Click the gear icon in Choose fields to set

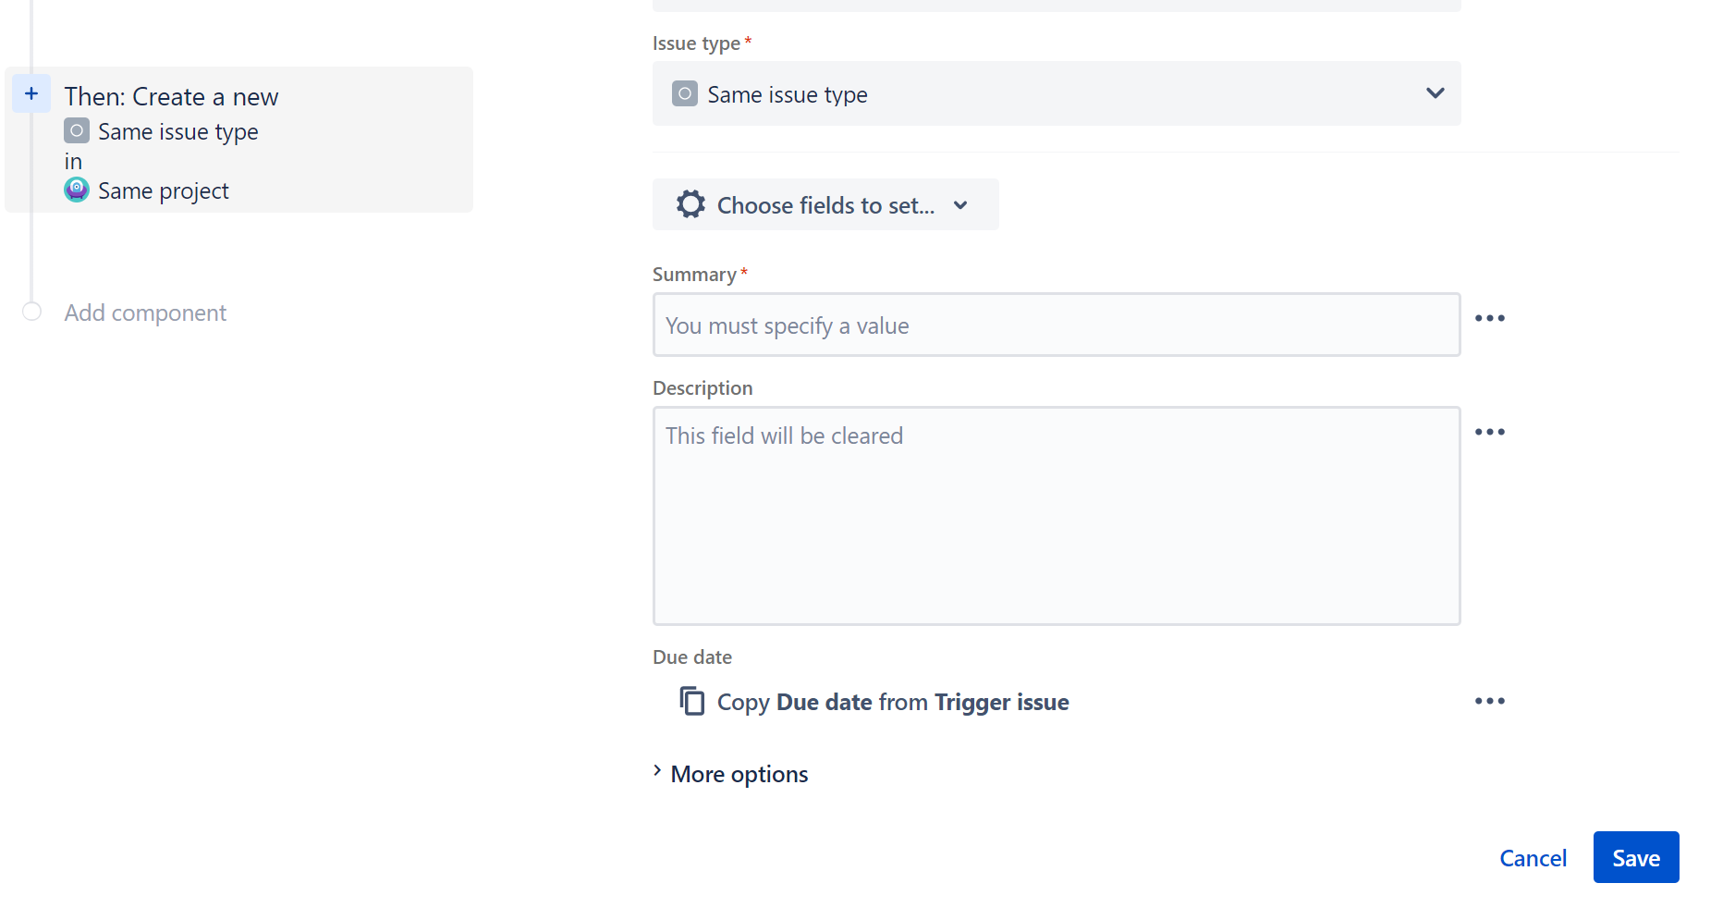(x=690, y=204)
